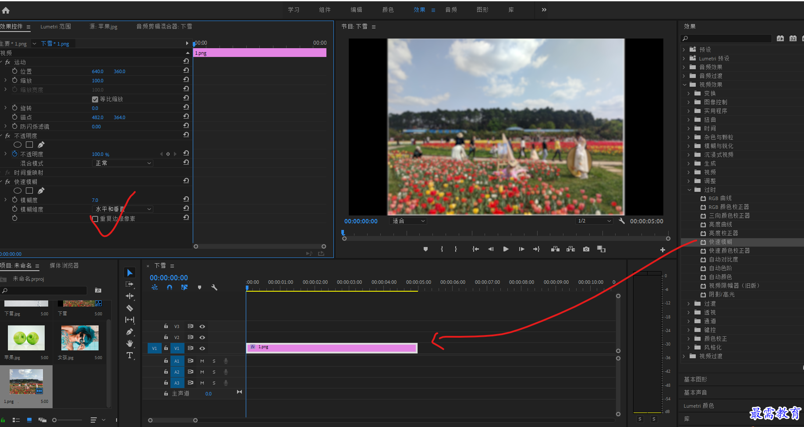The image size is (804, 427).
Task: Expand the video transitions folder
Action: click(684, 356)
